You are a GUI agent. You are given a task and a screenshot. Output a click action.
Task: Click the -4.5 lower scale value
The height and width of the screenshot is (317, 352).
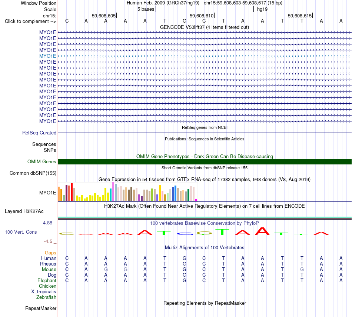point(48,241)
